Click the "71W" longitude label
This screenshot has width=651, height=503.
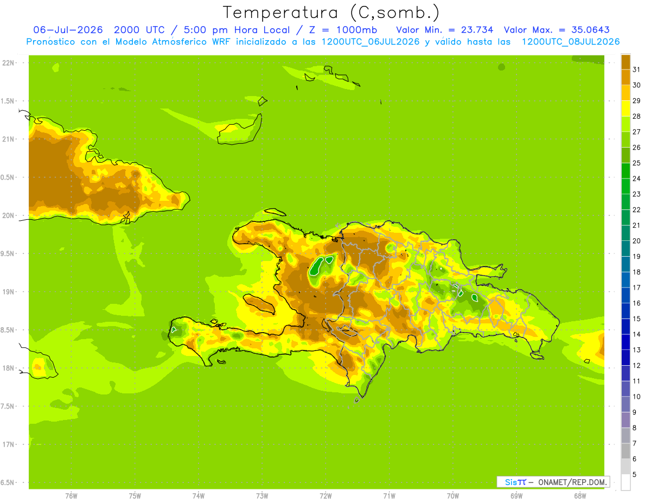[389, 496]
